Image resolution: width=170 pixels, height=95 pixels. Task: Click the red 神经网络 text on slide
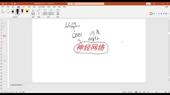coord(91,47)
